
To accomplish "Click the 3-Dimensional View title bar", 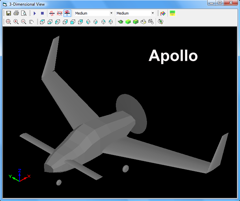I will click(x=99, y=4).
